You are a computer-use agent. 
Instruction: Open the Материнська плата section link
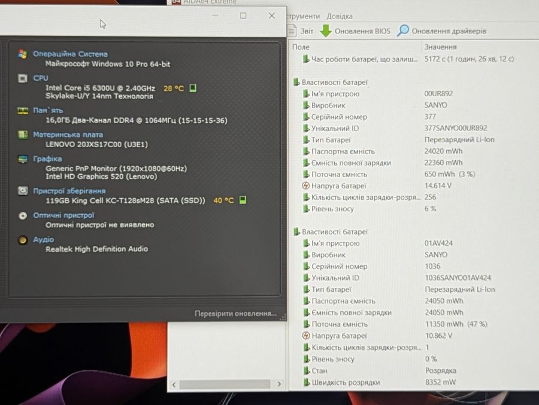(68, 135)
